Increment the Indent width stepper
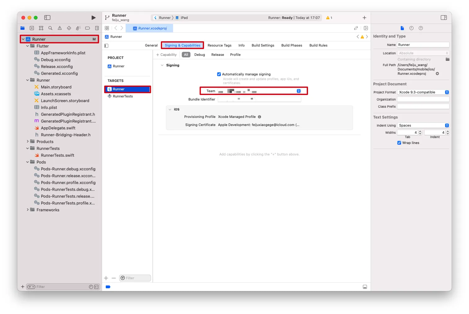Screen dimensions: 469x314 448,132
